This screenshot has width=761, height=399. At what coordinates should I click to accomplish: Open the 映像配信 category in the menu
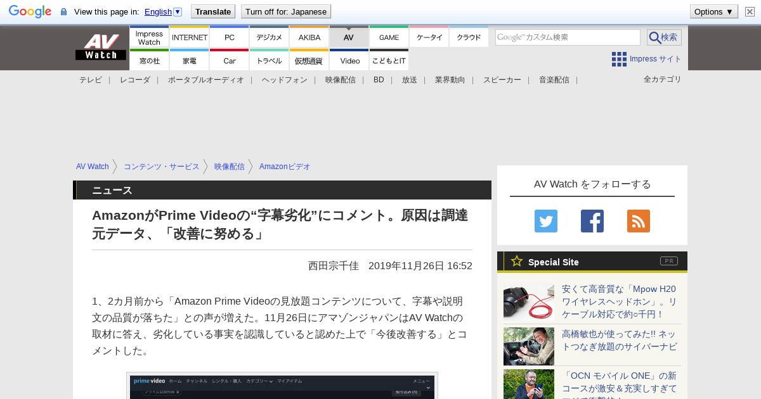pos(341,80)
